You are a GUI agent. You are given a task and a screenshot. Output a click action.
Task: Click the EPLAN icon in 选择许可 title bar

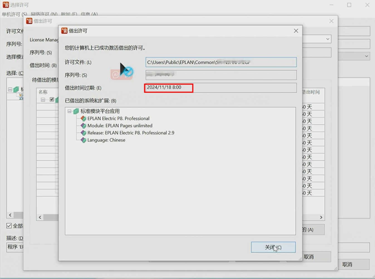pyautogui.click(x=6, y=5)
